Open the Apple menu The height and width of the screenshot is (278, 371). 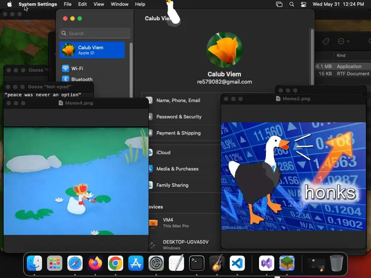tap(9, 4)
